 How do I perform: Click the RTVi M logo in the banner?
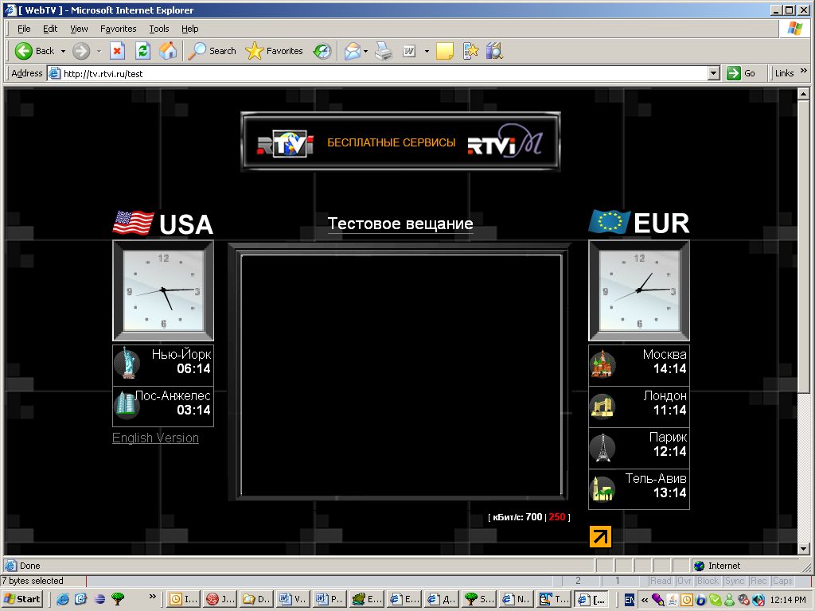coord(505,141)
